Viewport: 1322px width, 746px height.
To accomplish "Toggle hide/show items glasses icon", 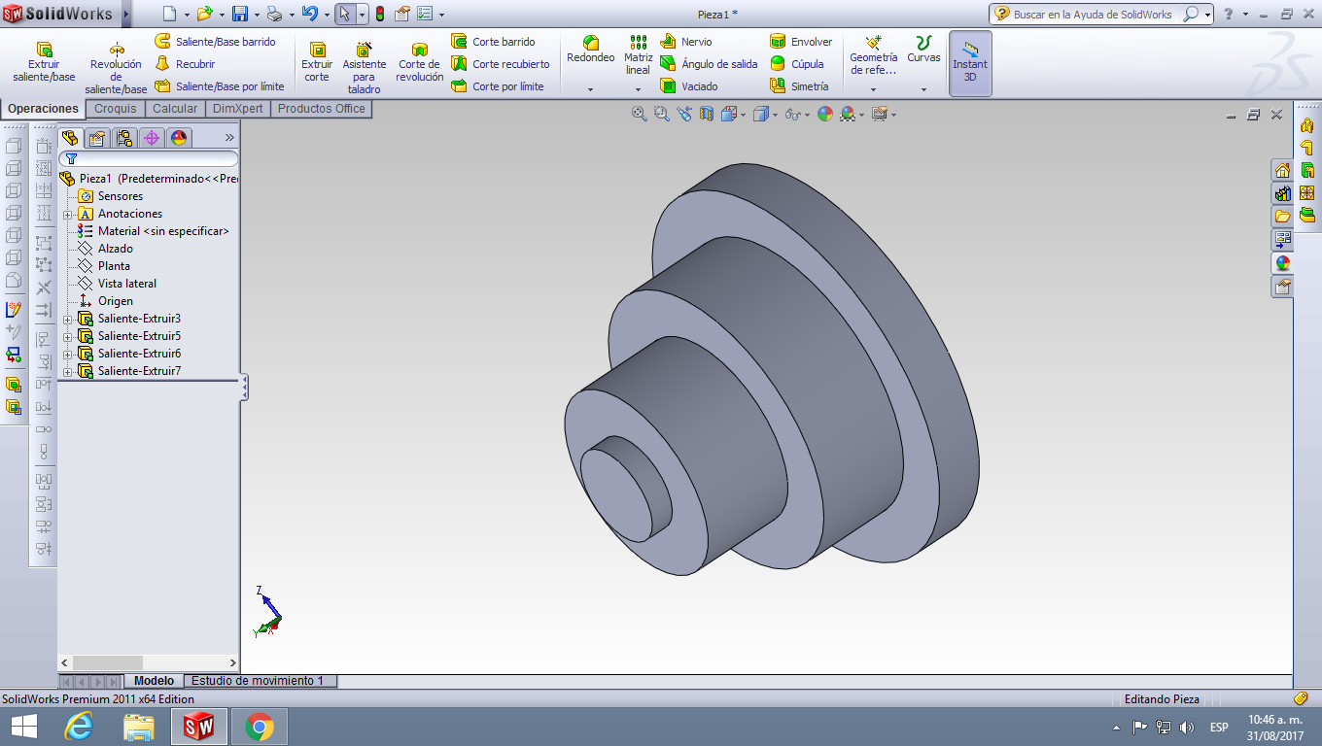I will [793, 114].
